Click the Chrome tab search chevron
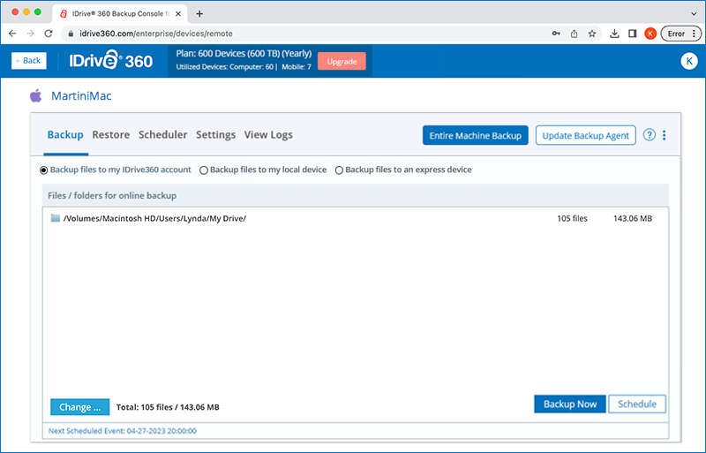706x453 pixels. [x=694, y=14]
